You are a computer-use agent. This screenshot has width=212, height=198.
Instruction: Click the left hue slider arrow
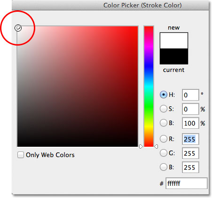pos(141,146)
